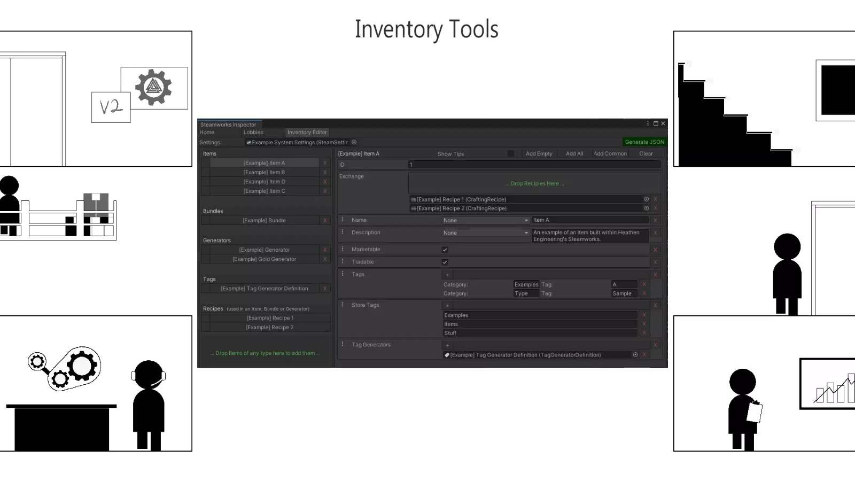Click drag handle of Name row
Image resolution: width=855 pixels, height=481 pixels.
click(x=343, y=220)
